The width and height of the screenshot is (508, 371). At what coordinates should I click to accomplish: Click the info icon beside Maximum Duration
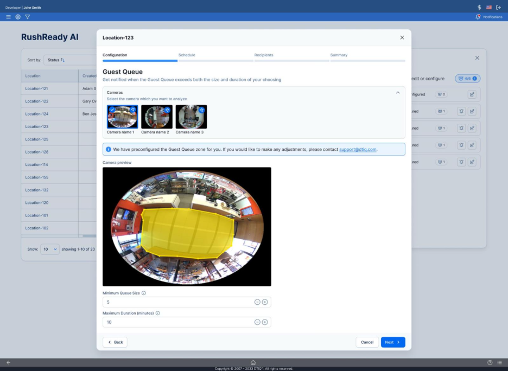tap(158, 313)
